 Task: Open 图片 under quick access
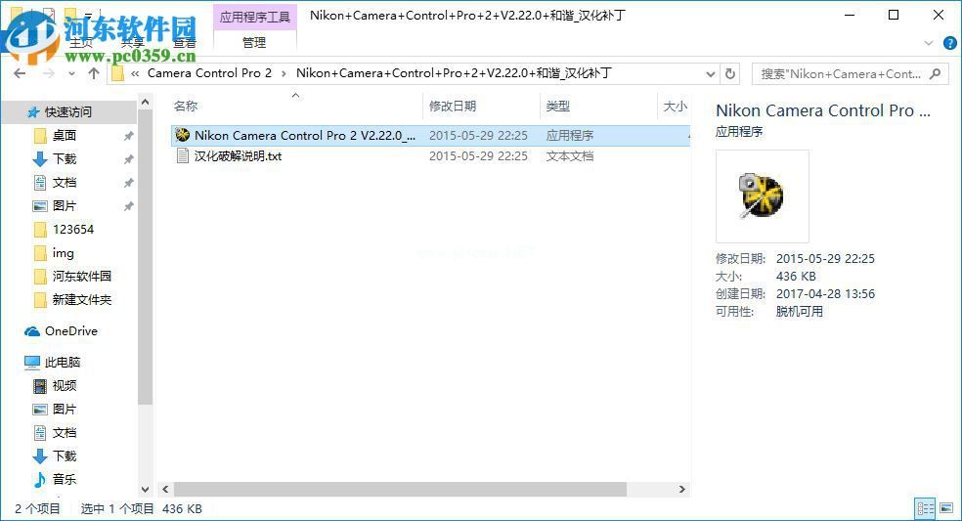[65, 205]
